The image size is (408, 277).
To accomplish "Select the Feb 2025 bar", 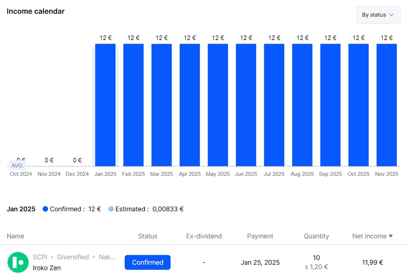I will click(133, 105).
